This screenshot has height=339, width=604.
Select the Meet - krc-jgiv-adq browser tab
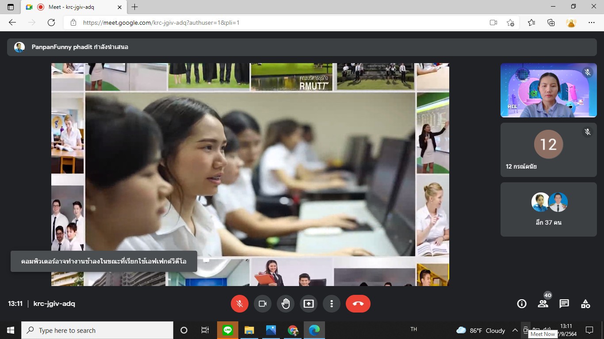pos(73,7)
